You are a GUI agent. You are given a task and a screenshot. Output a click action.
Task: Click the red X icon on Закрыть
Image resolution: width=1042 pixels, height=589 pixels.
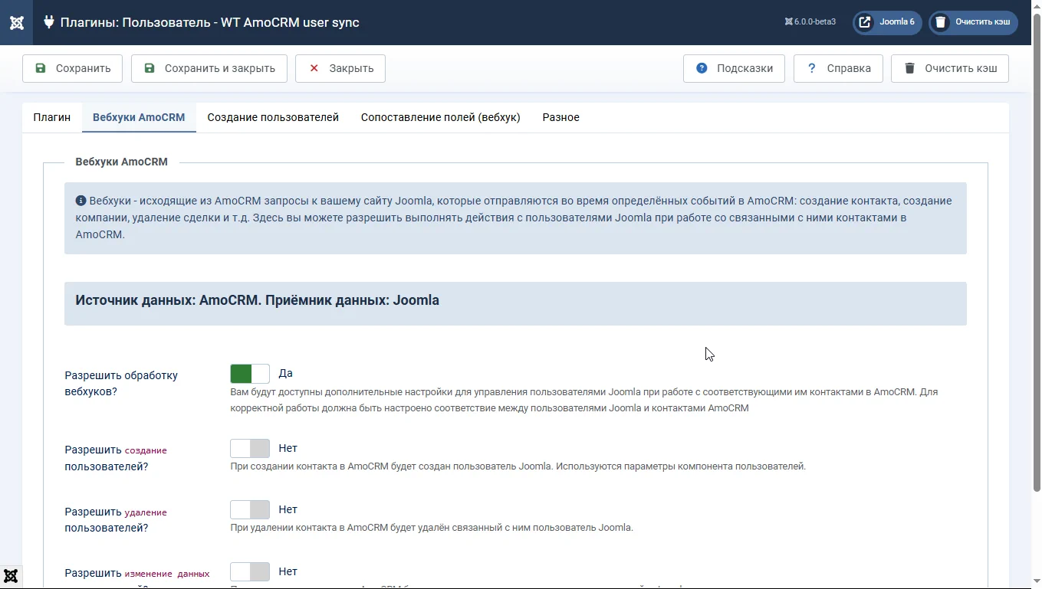click(314, 68)
